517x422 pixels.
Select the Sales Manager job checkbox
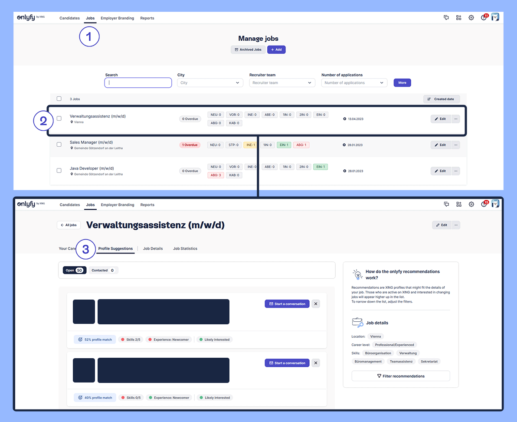pyautogui.click(x=59, y=145)
